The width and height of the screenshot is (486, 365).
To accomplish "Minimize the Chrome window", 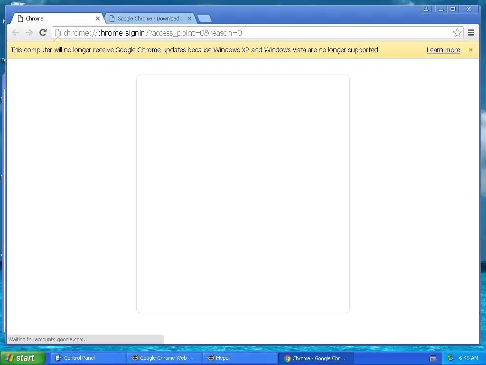I will (441, 9).
